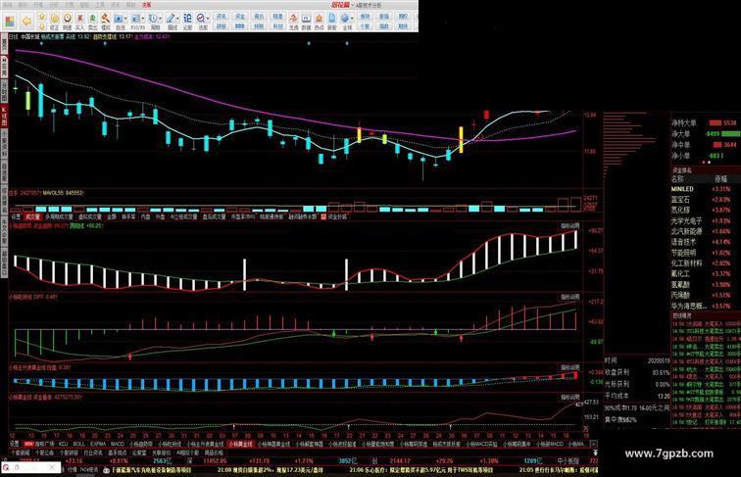Click the Q icon in bottom-left widget
The height and width of the screenshot is (477, 741).
point(6,467)
